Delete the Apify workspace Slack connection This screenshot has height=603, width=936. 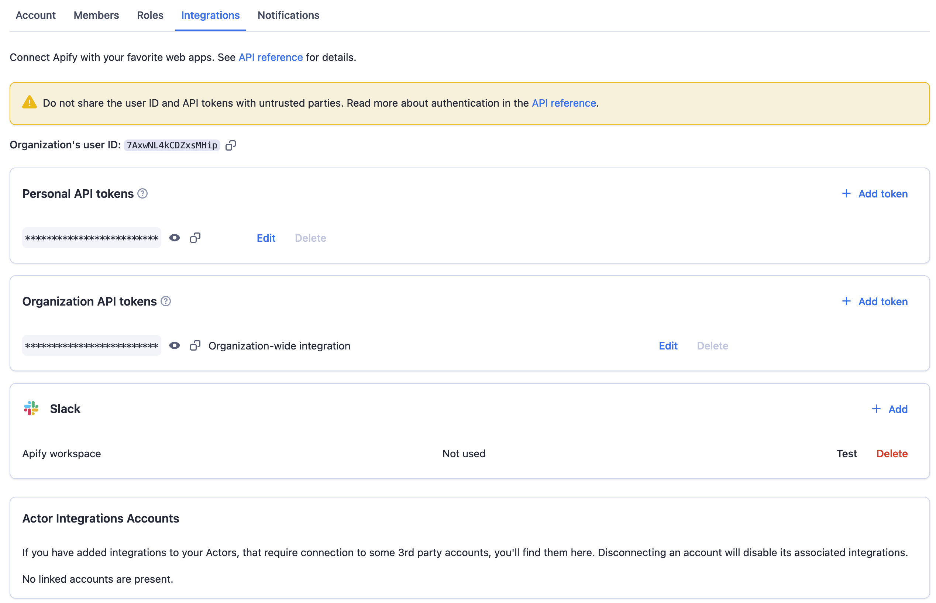891,453
